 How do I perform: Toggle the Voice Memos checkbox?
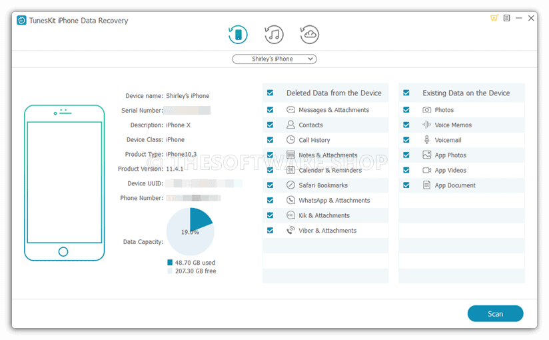tap(406, 125)
